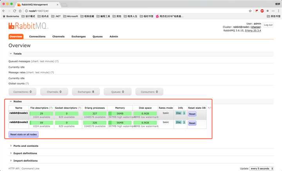Go back using browser back arrow
The width and height of the screenshot is (282, 171).
coord(4,11)
